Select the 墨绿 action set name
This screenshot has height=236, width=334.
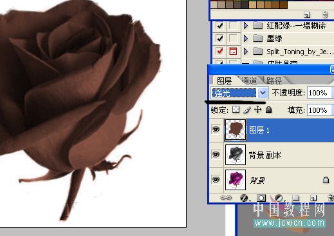tap(274, 39)
